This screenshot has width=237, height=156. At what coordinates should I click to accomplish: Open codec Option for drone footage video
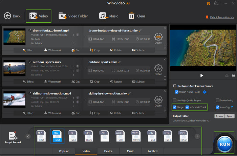(158, 38)
